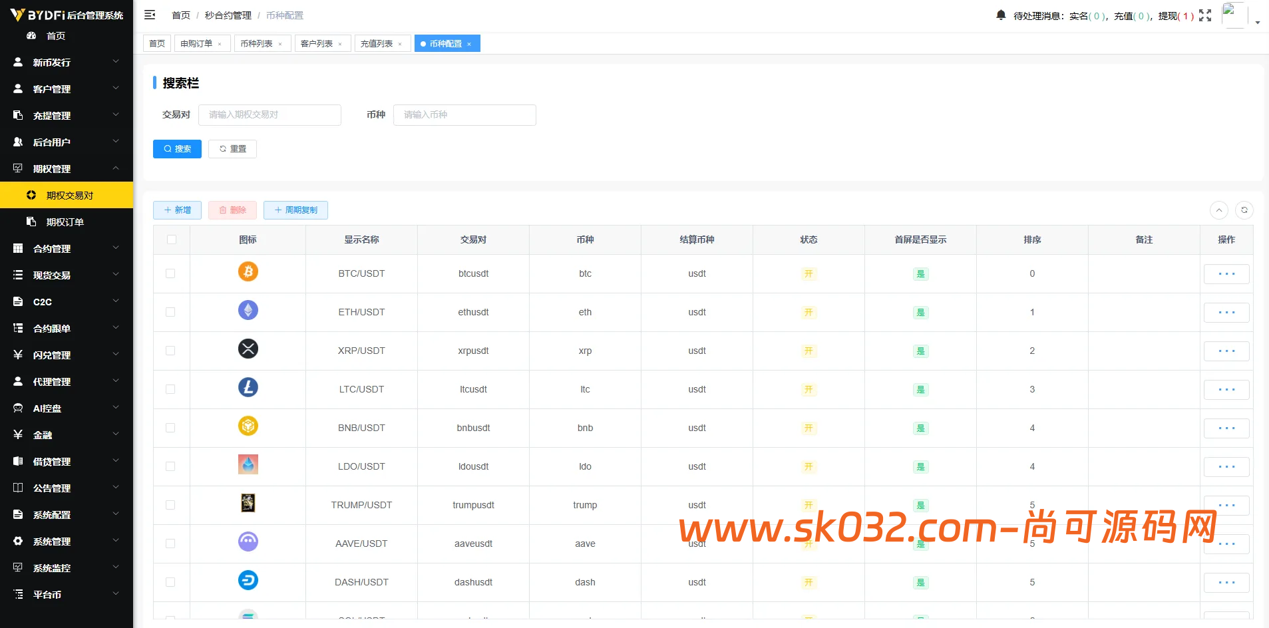1269x628 pixels.
Task: Close the 币种列表 tab
Action: (x=280, y=44)
